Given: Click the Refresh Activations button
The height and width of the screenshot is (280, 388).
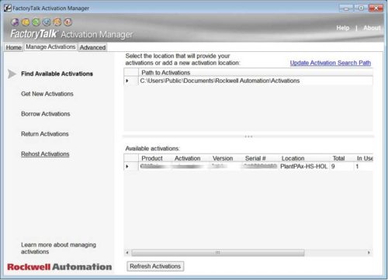Looking at the screenshot, I should point(155,266).
